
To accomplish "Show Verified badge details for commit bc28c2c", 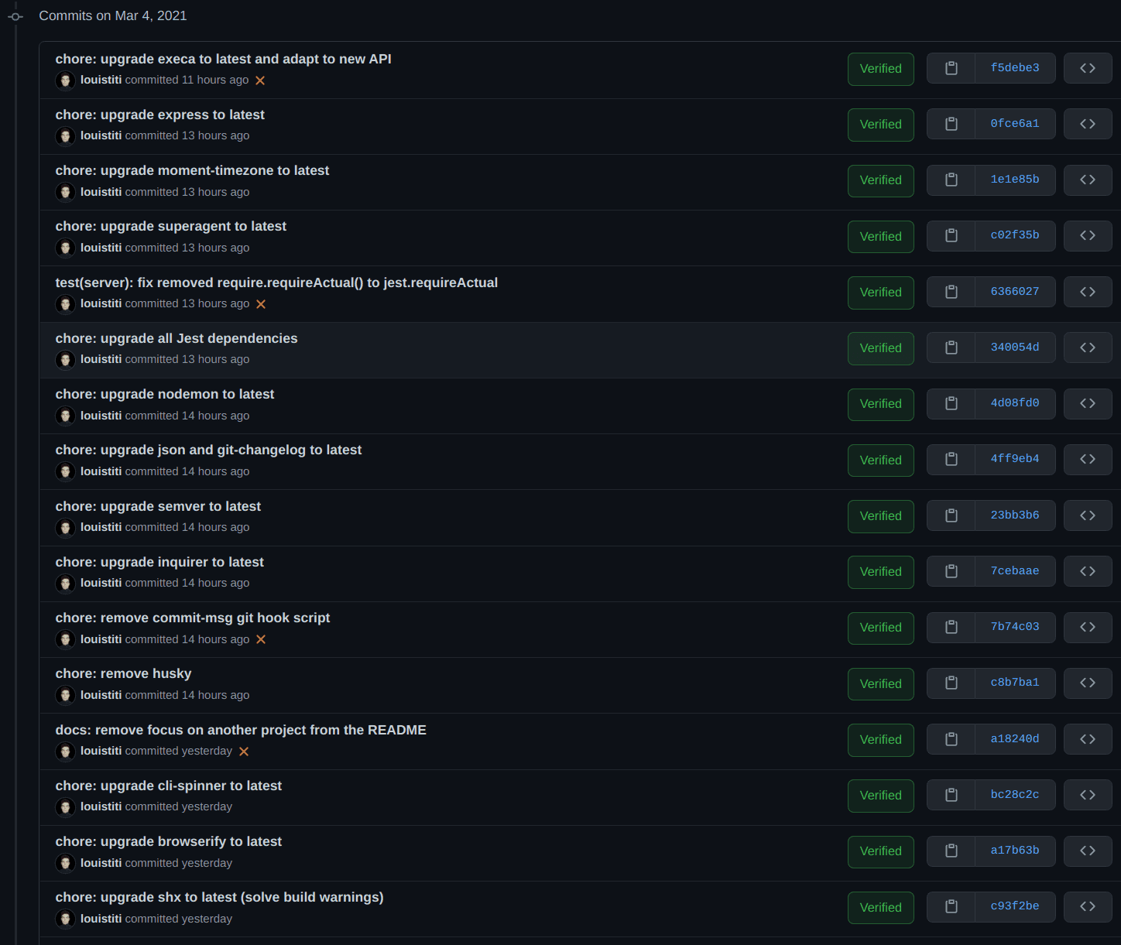I will click(880, 795).
